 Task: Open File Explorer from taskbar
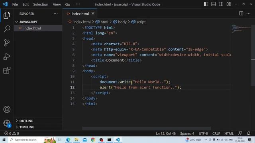click(76, 140)
